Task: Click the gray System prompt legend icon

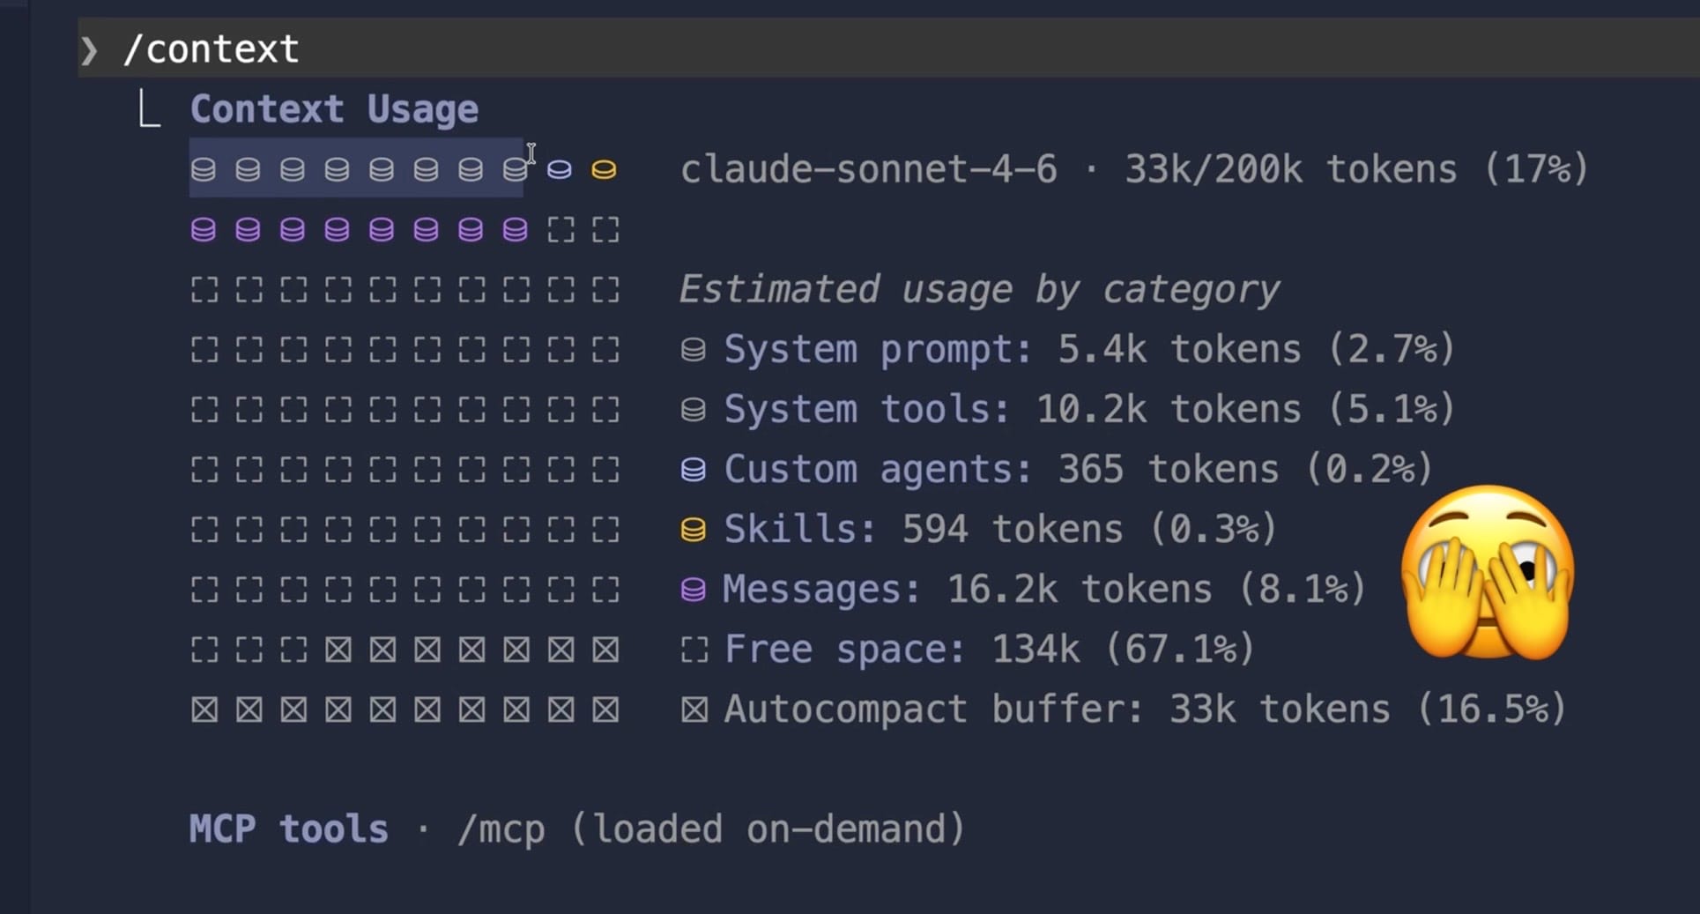Action: tap(694, 350)
